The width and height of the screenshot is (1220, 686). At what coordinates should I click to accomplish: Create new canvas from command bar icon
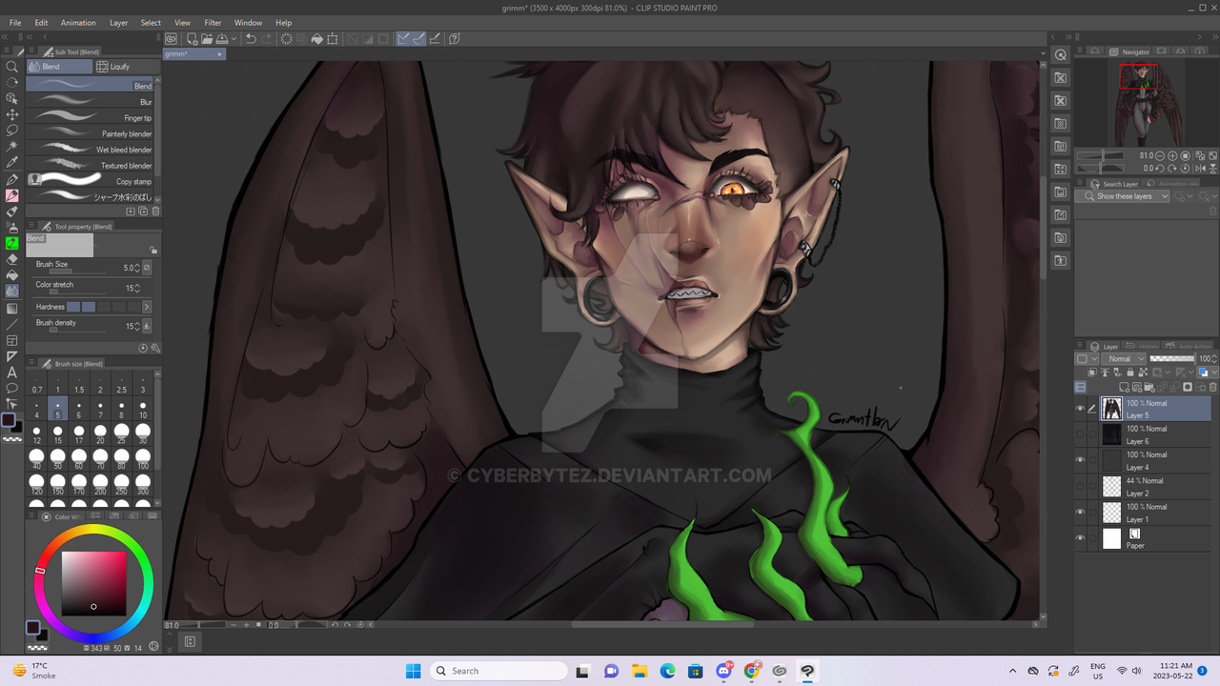click(x=192, y=39)
